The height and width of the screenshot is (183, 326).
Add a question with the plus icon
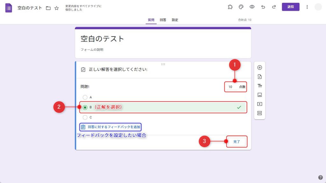pos(260,67)
